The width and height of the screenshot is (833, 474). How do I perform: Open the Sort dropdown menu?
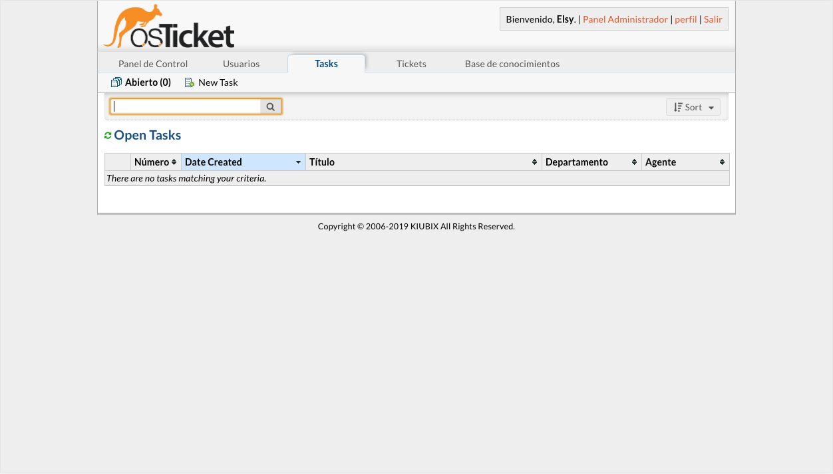click(693, 107)
